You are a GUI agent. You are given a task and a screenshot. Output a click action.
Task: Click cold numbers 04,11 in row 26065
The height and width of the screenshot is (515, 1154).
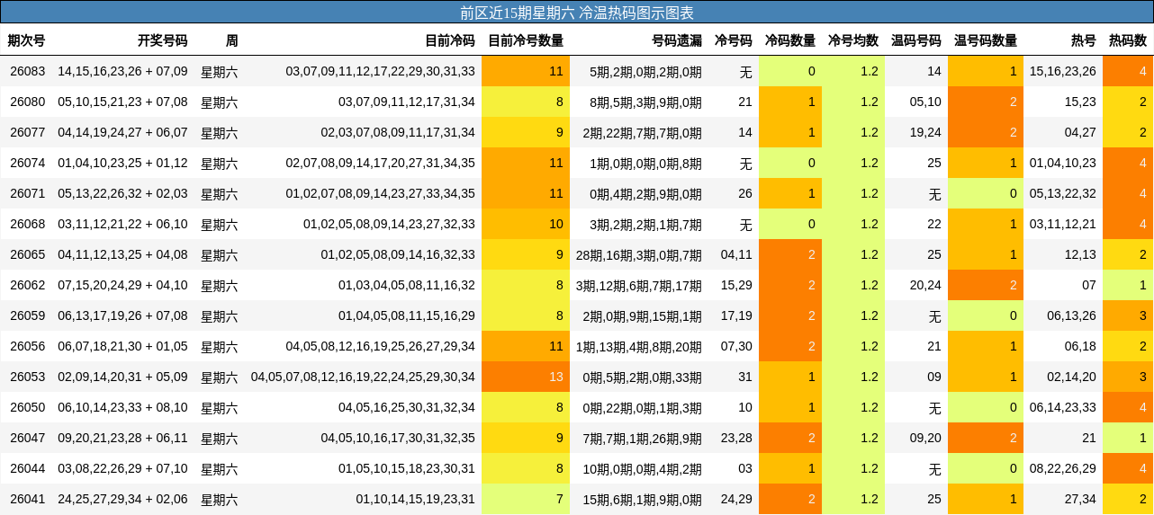pyautogui.click(x=736, y=254)
